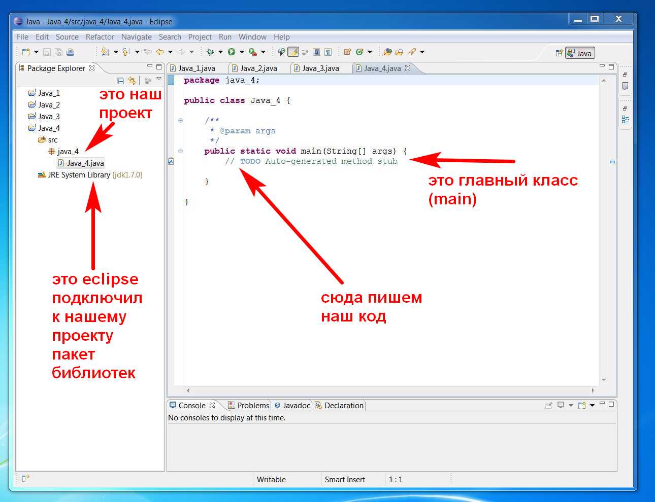Run the program with green play button
Image resolution: width=655 pixels, height=502 pixels.
point(232,52)
